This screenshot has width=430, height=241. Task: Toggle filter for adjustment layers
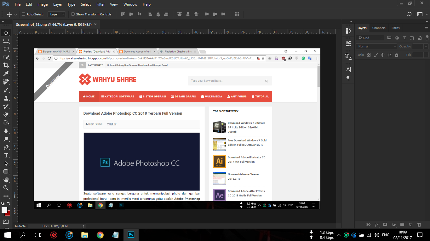coord(397,38)
